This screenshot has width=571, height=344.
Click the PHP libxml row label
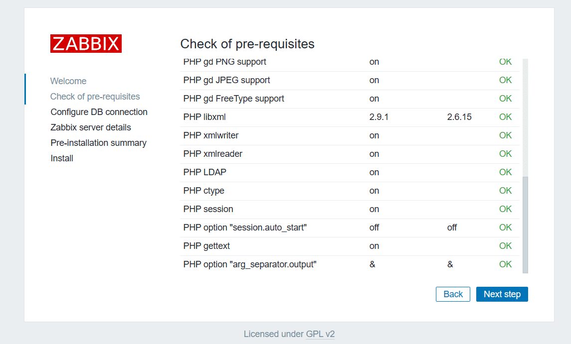(x=204, y=117)
